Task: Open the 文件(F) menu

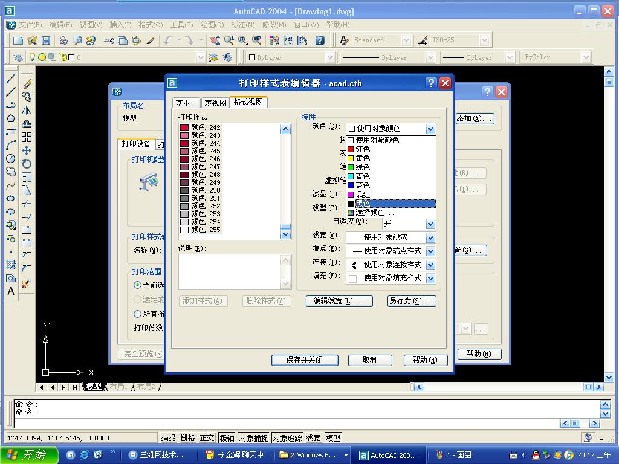Action: [30, 25]
